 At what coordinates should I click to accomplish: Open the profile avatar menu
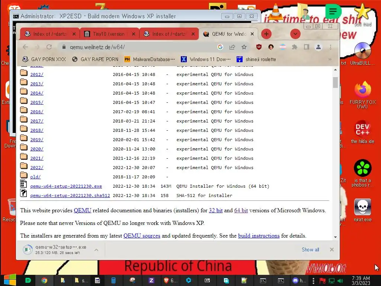click(x=318, y=47)
